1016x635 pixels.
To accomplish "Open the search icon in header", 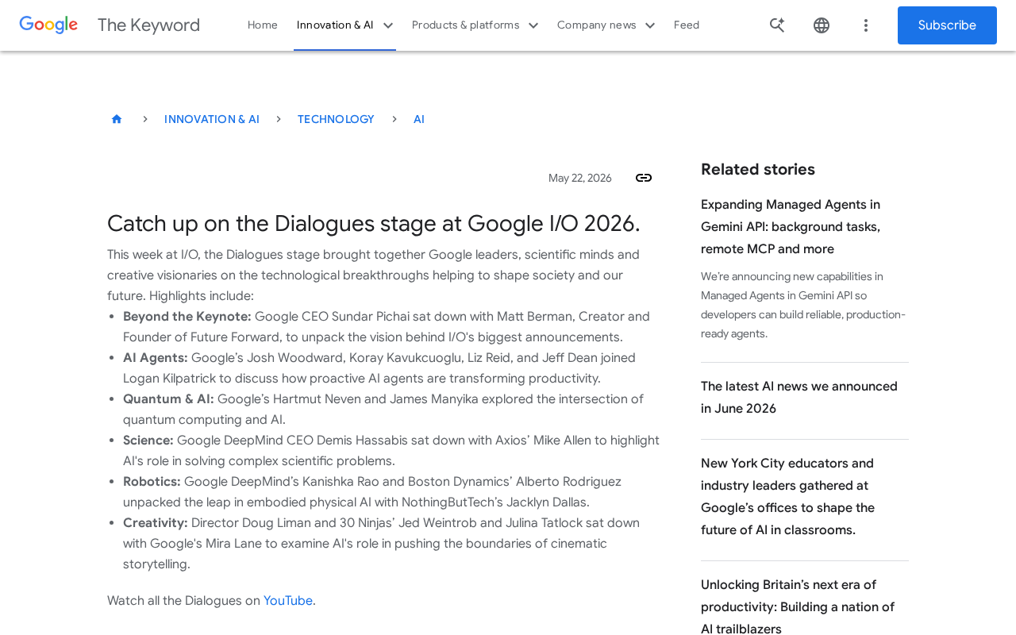I will (777, 25).
